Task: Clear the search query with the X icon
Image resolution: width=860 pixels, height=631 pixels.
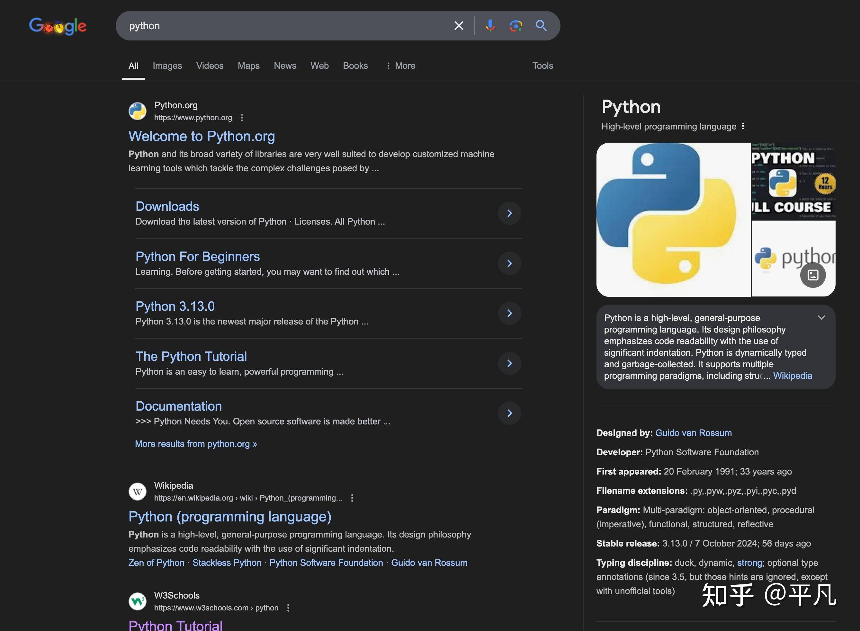Action: pos(459,26)
